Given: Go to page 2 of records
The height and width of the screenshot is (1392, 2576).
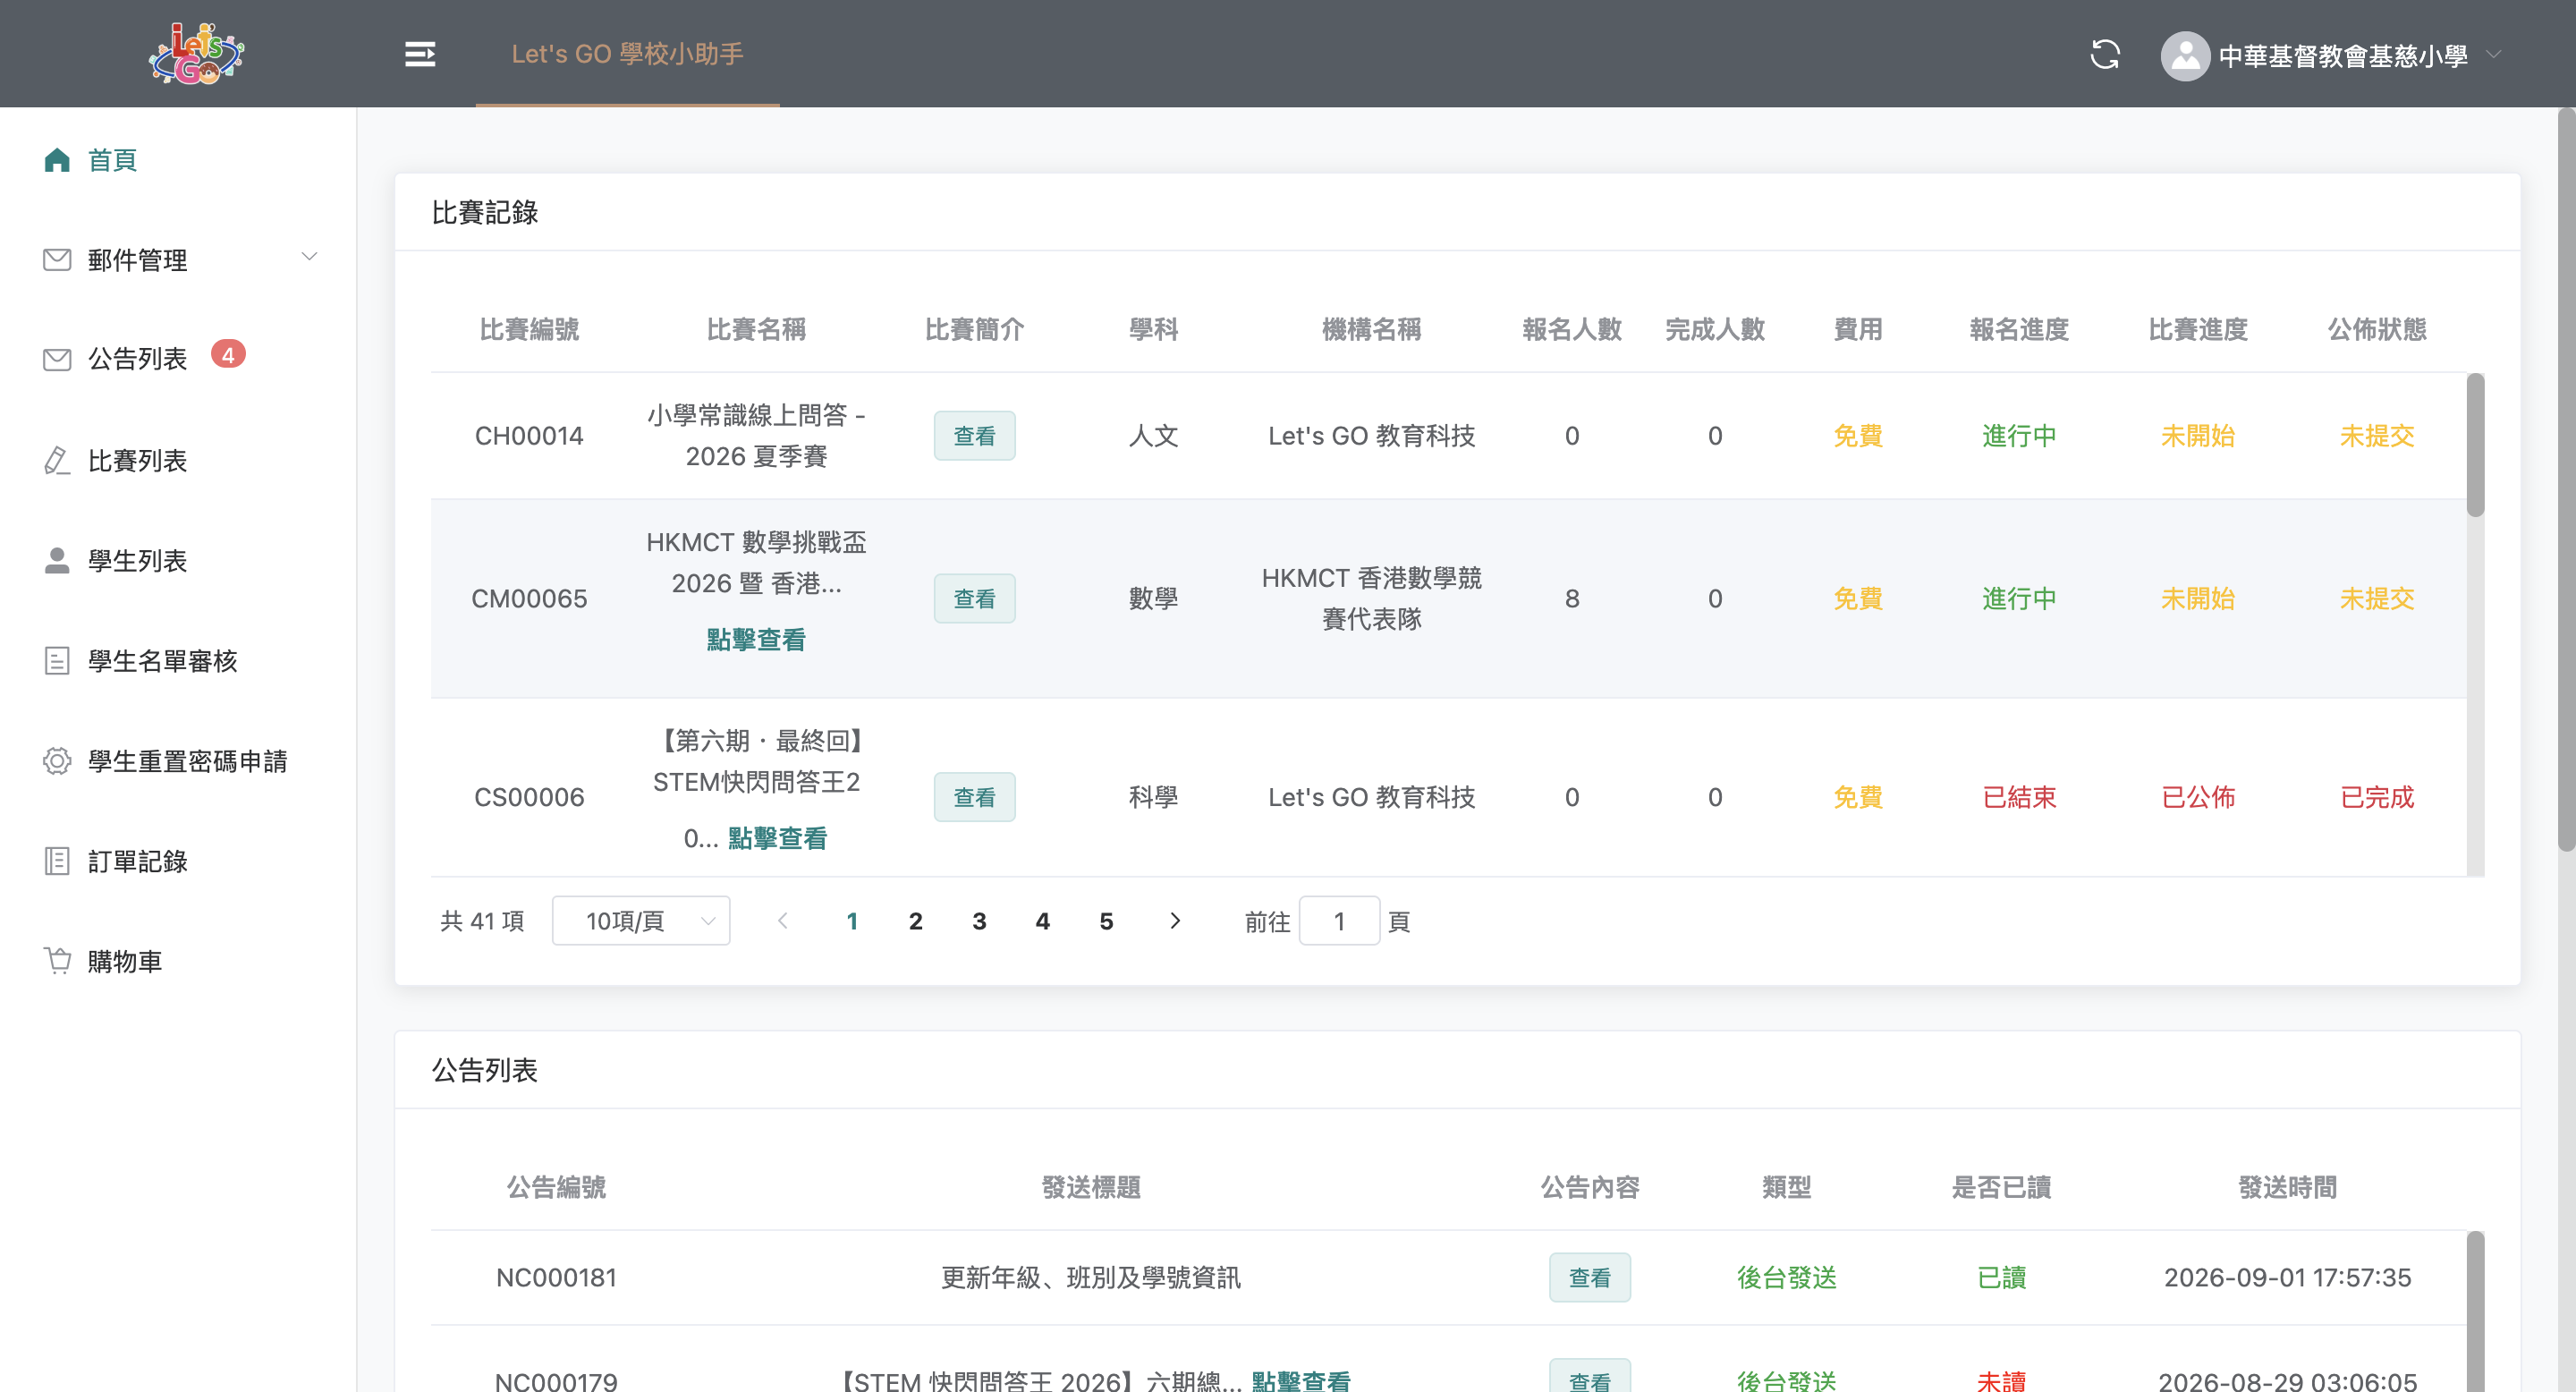Looking at the screenshot, I should pyautogui.click(x=915, y=921).
